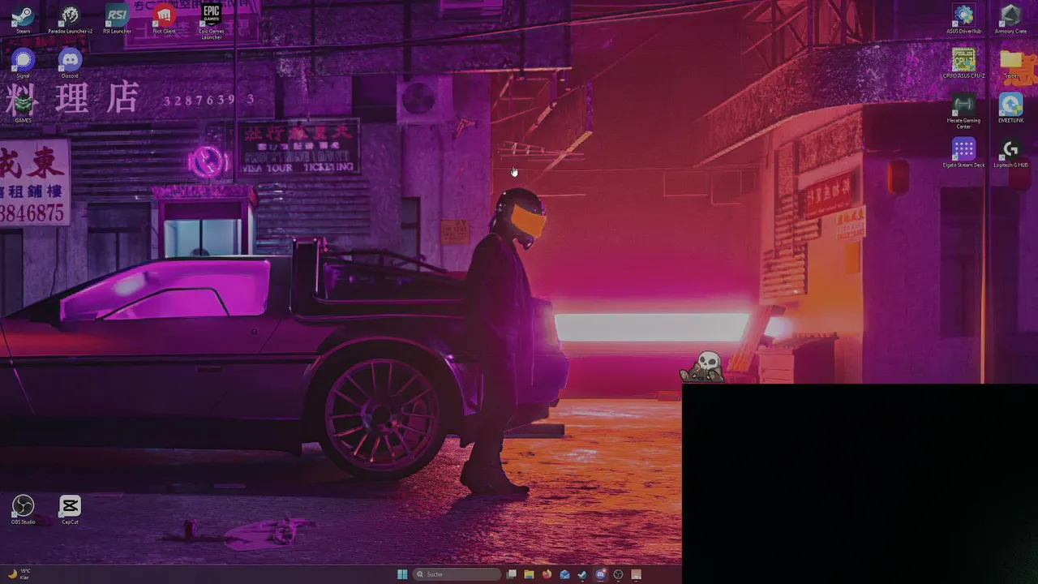Open File Explorer from the taskbar
Screen dimensions: 1038x584
[529, 574]
